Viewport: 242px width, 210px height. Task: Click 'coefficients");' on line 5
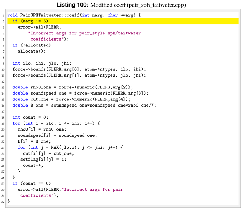tap(50, 39)
